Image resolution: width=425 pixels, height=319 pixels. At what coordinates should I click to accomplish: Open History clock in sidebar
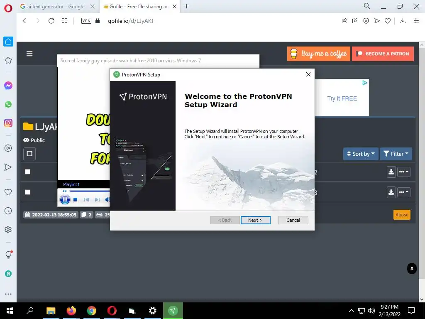click(x=8, y=211)
